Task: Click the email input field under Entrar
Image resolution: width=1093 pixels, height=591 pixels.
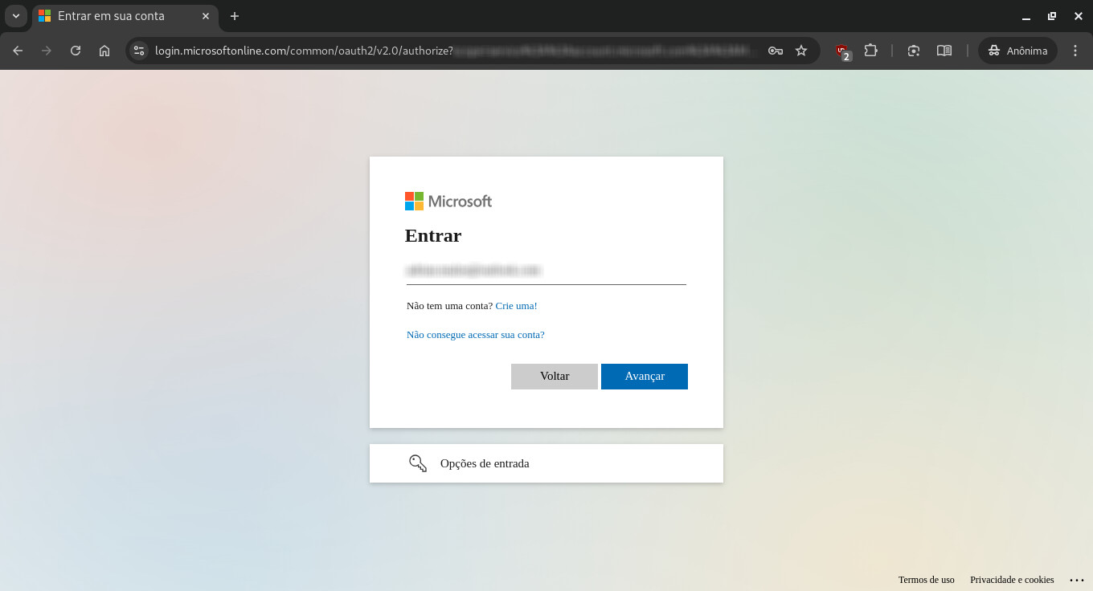Action: click(x=546, y=271)
